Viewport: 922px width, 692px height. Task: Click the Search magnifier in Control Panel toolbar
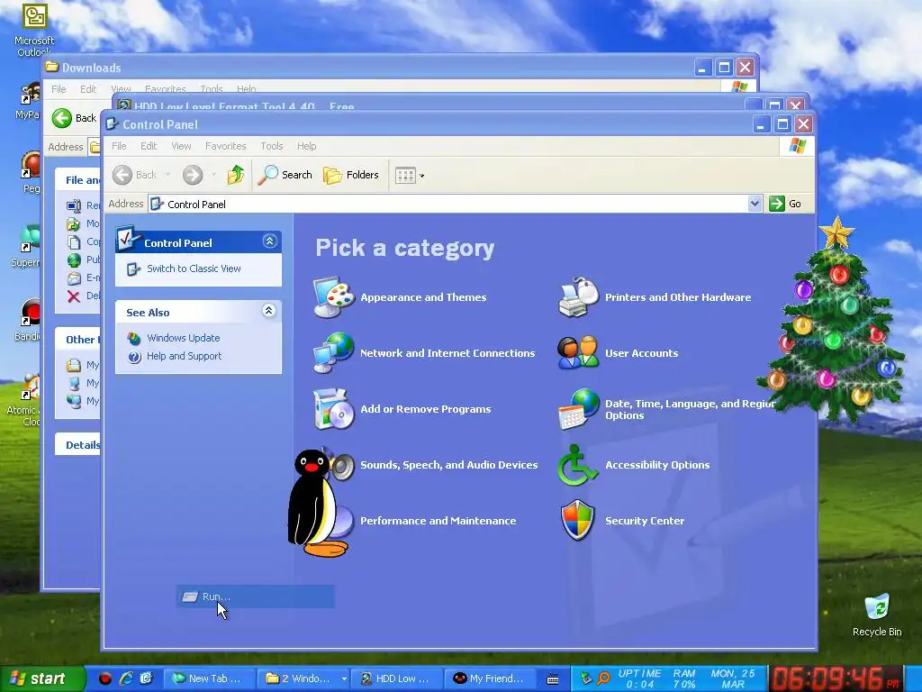[267, 175]
